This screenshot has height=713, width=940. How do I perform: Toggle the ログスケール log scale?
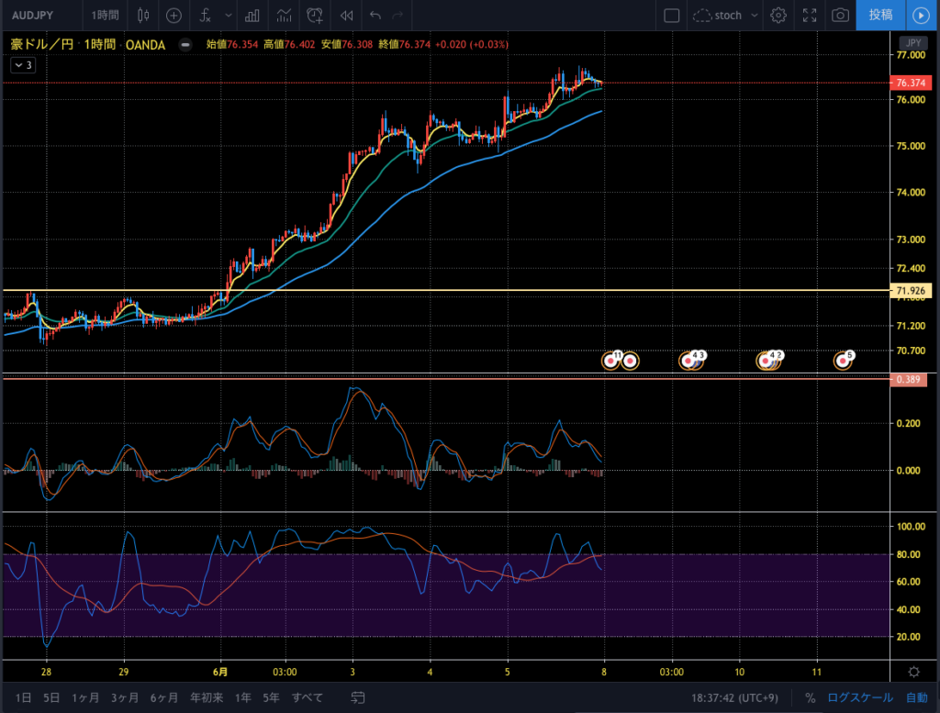tap(859, 697)
